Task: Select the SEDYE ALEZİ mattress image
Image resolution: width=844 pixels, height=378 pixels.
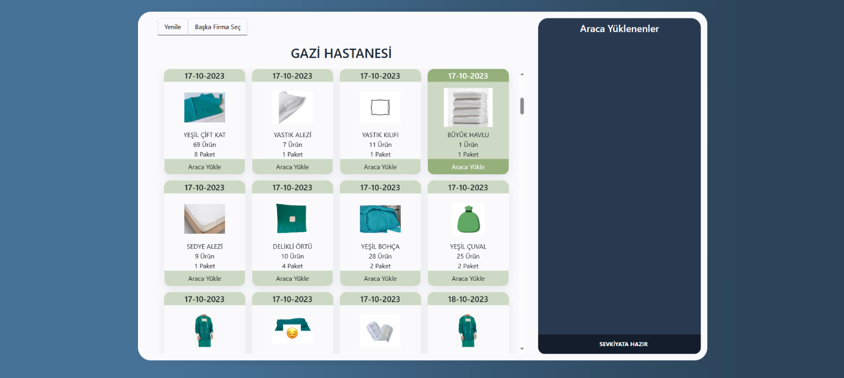Action: click(205, 219)
